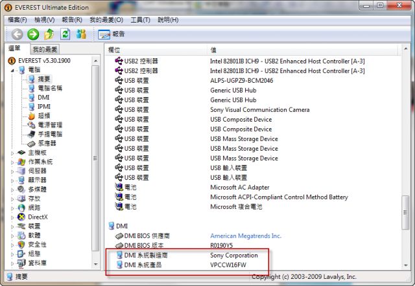This screenshot has width=415, height=286.
Task: Select the ALPS-UGPZ9-BCM2046 USB device row
Action: coord(253,80)
